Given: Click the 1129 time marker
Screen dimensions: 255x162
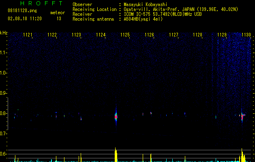Looking at the screenshot, I should [222, 35].
